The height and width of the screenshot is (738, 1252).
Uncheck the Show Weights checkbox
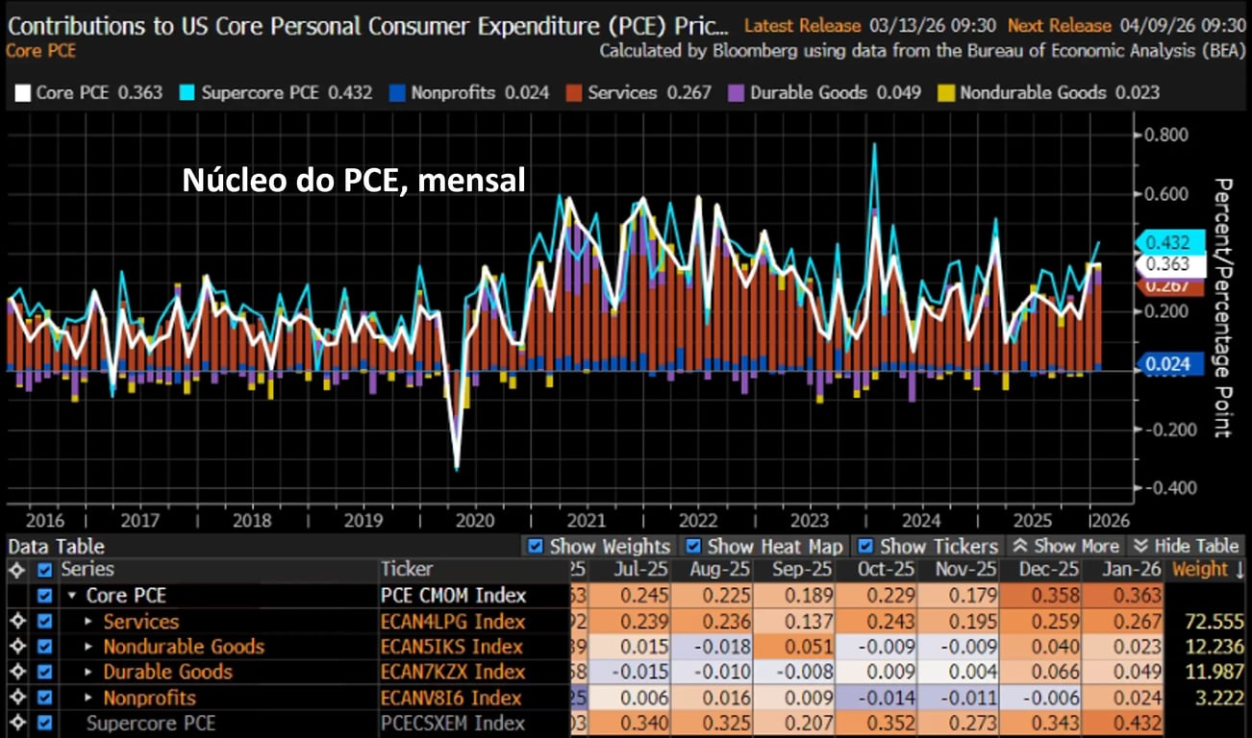coord(536,546)
